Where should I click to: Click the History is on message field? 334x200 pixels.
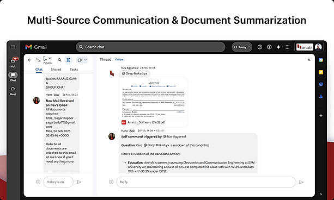(58, 182)
